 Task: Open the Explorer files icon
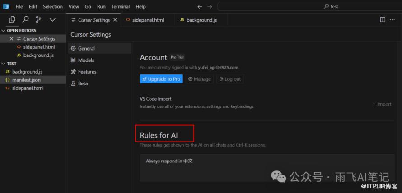(x=12, y=20)
